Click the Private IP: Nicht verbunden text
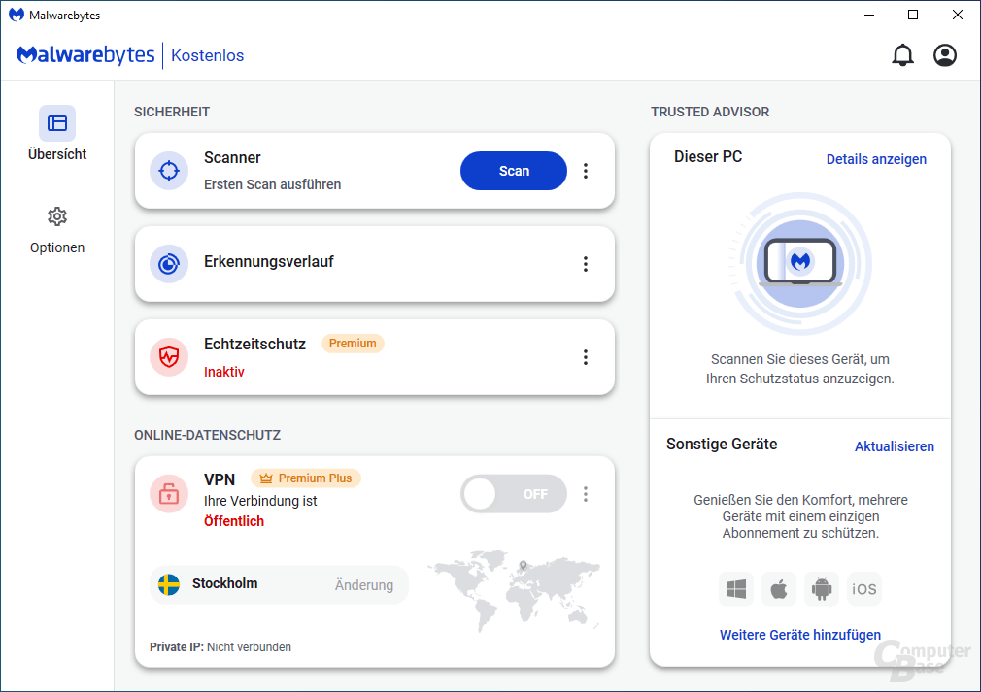The width and height of the screenshot is (981, 692). (220, 647)
